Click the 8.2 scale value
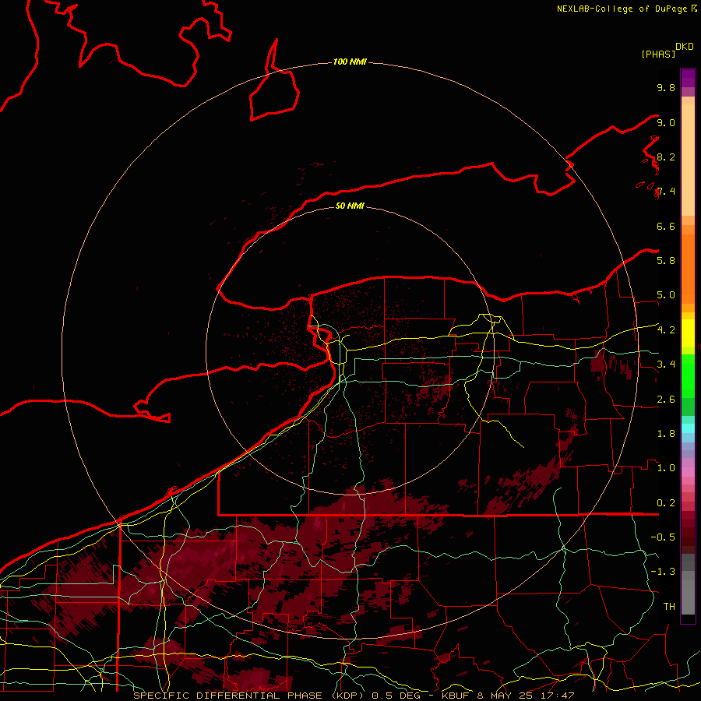 pos(666,157)
